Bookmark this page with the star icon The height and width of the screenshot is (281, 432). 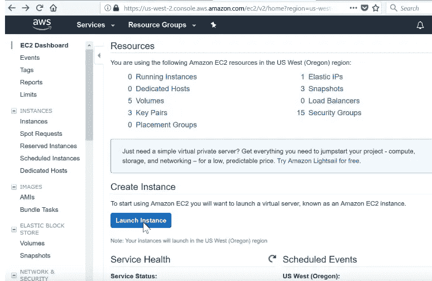tap(376, 8)
